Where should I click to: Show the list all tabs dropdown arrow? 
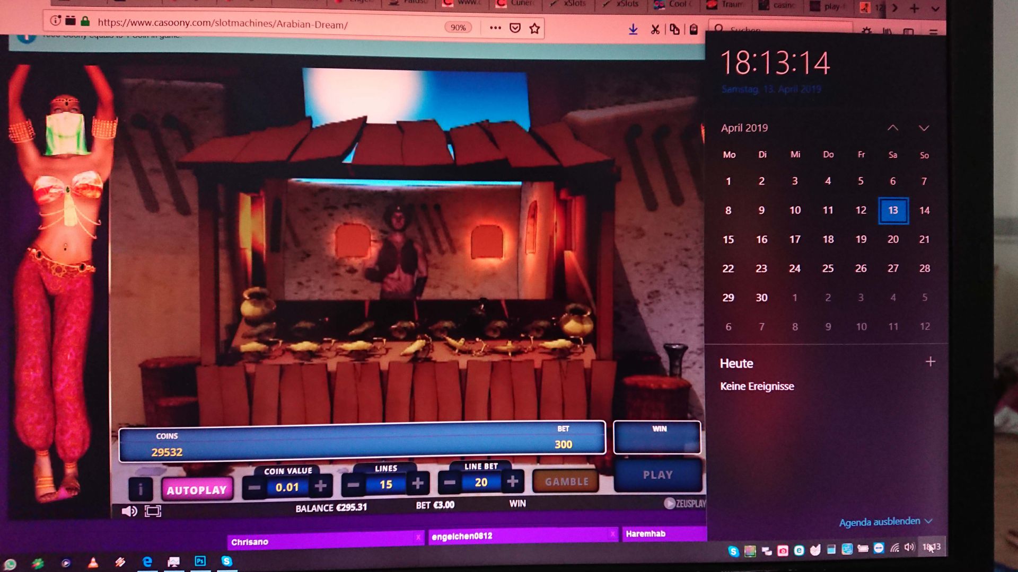[935, 8]
